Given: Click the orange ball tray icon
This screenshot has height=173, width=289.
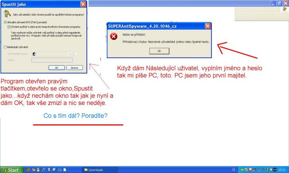Looking at the screenshot, I should click(x=250, y=170).
